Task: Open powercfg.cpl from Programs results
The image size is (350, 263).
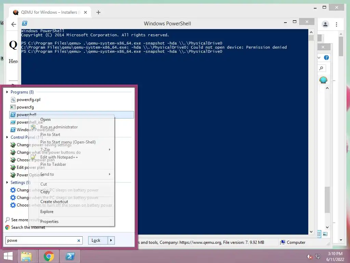Action: 28,100
